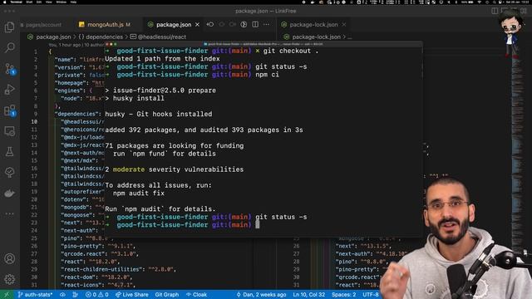Open the Terminal app menu in macOS menu bar

(16, 2)
